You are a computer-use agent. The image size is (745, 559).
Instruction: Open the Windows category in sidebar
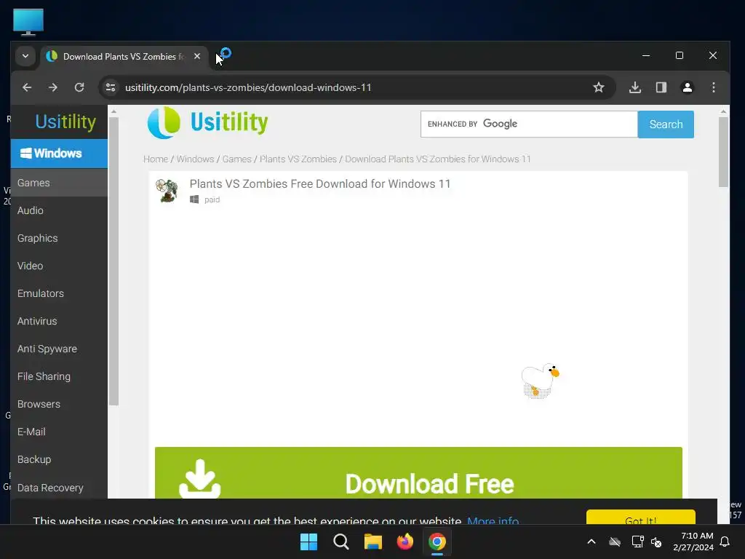[x=59, y=153]
